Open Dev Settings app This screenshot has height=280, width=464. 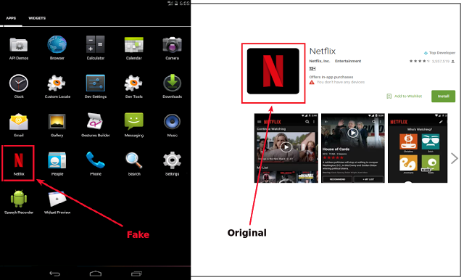95,86
